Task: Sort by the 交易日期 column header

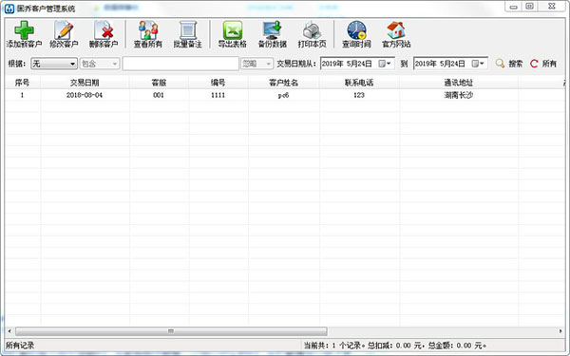Action: point(85,83)
